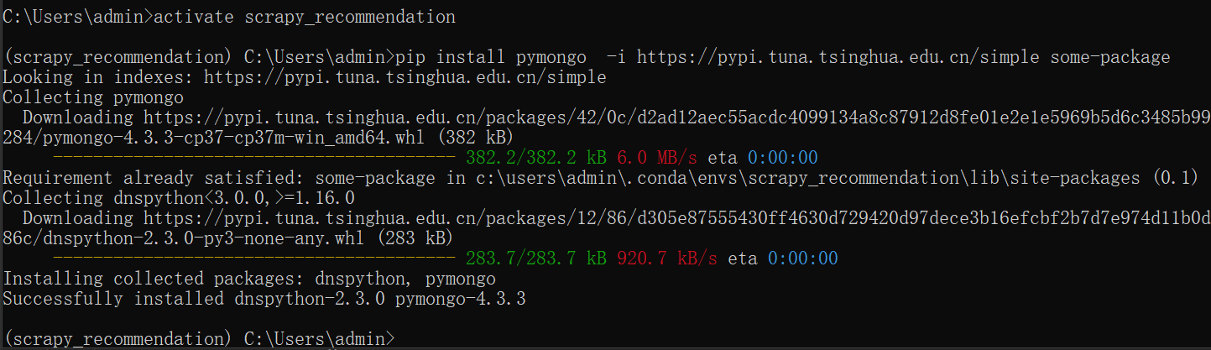This screenshot has height=350, width=1211.
Task: Click the dnspython download progress bar
Action: coord(253,259)
